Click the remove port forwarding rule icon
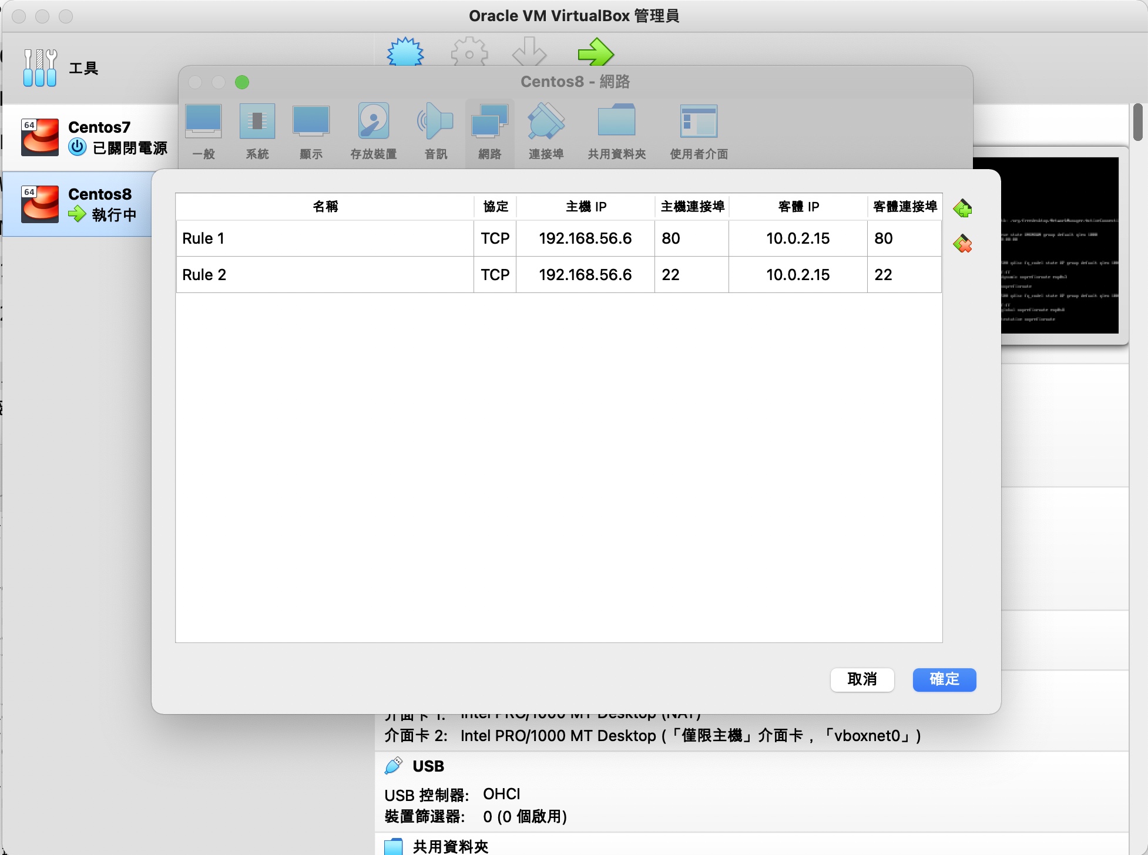Viewport: 1148px width, 855px height. pos(962,244)
